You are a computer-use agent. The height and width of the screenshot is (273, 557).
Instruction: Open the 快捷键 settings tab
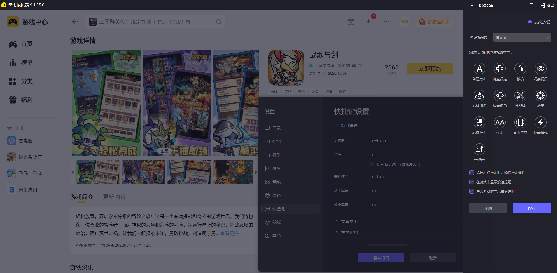290,209
